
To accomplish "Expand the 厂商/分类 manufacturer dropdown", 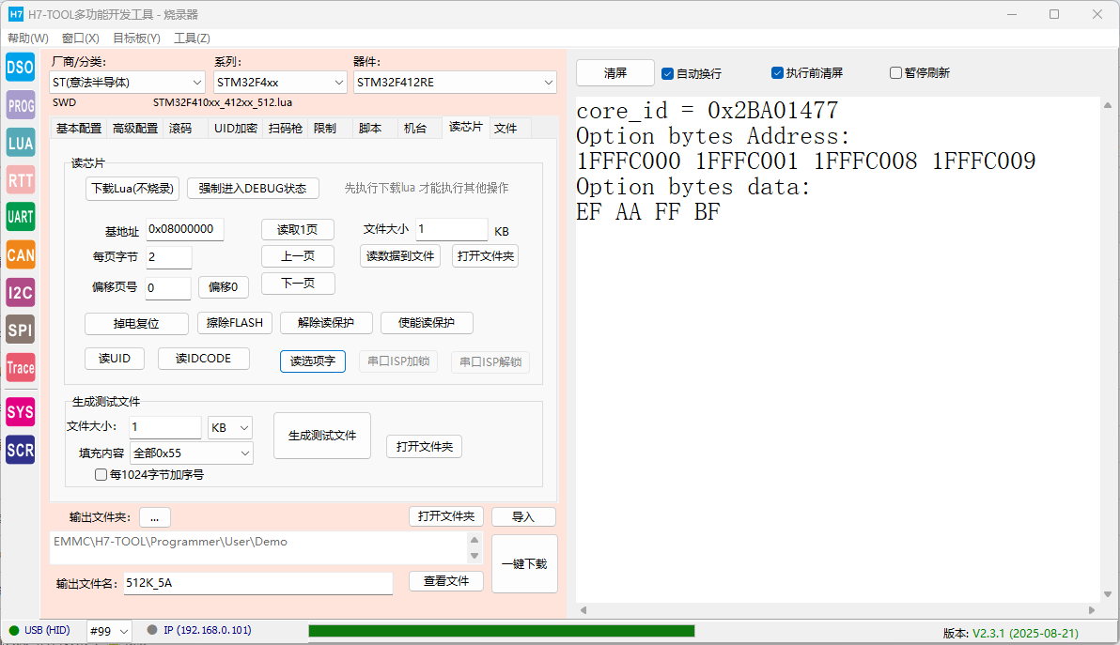I will click(127, 83).
